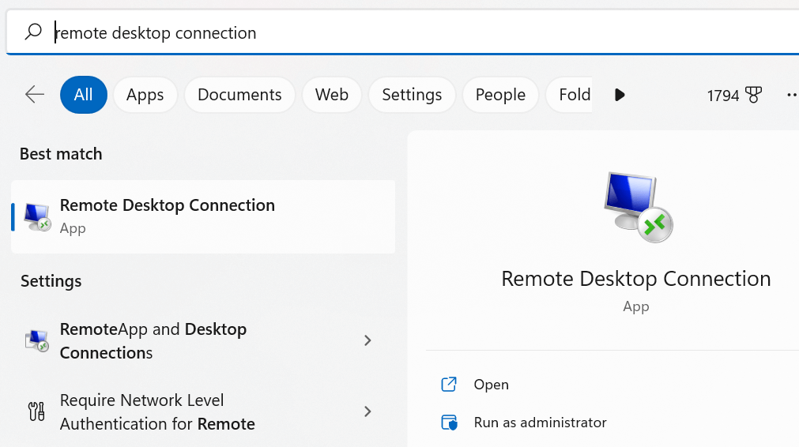Expand Require Network Level Authentication chevron
The width and height of the screenshot is (799, 447).
(x=367, y=411)
